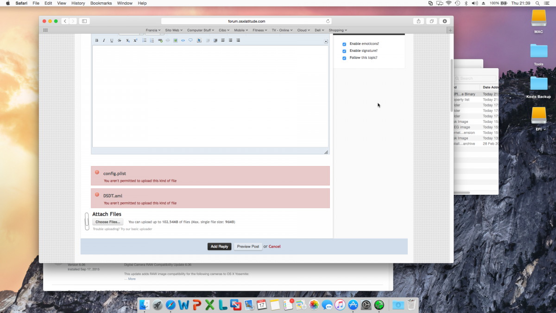556x313 pixels.
Task: Open the Shopping bookmarks dropdown
Action: pyautogui.click(x=338, y=30)
